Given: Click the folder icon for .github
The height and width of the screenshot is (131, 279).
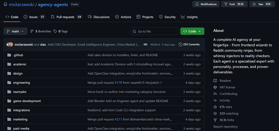Looking at the screenshot, I should [9, 55].
